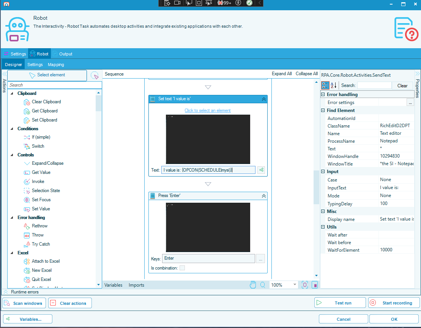Open the Mapping tab
The width and height of the screenshot is (421, 328).
pyautogui.click(x=56, y=64)
